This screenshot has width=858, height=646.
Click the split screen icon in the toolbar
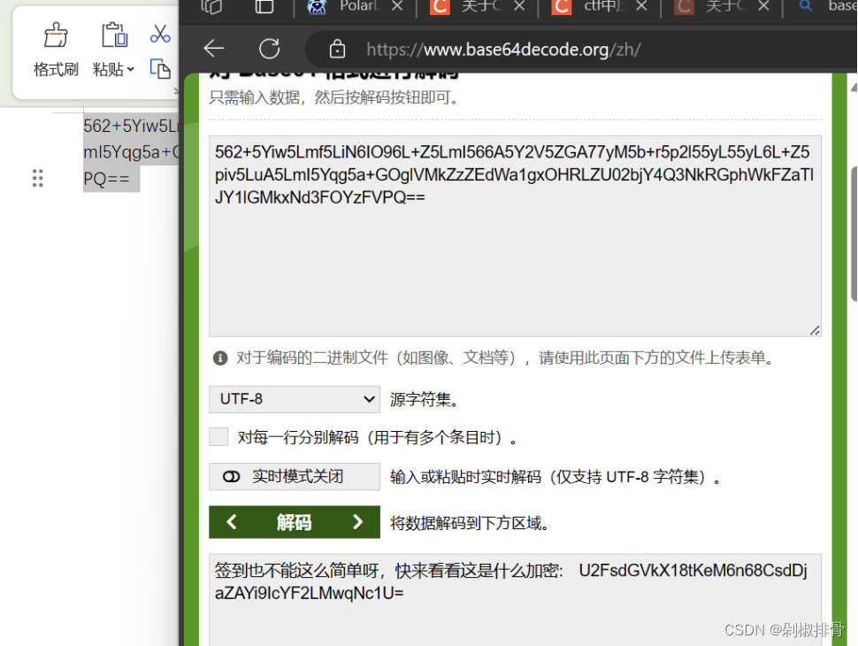[264, 6]
